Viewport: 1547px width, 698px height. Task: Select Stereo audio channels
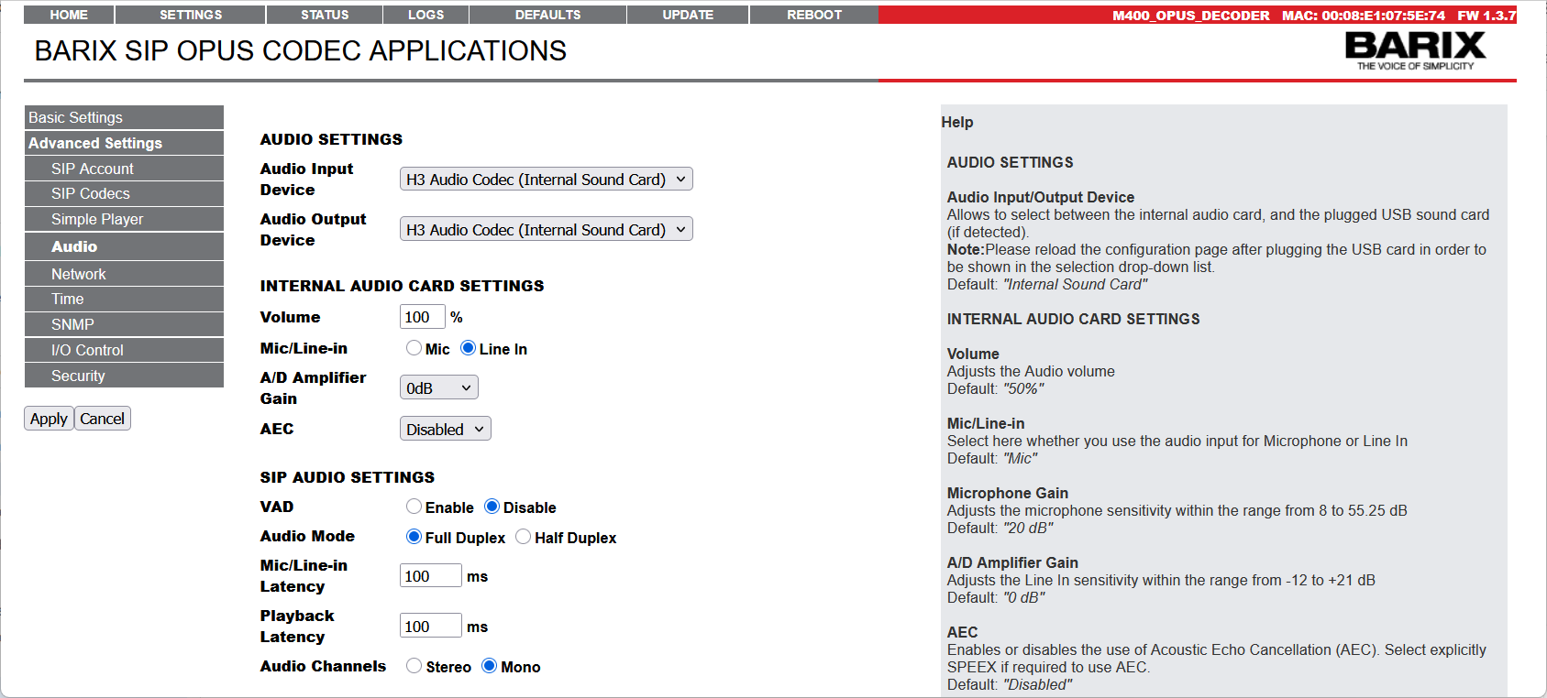point(414,666)
